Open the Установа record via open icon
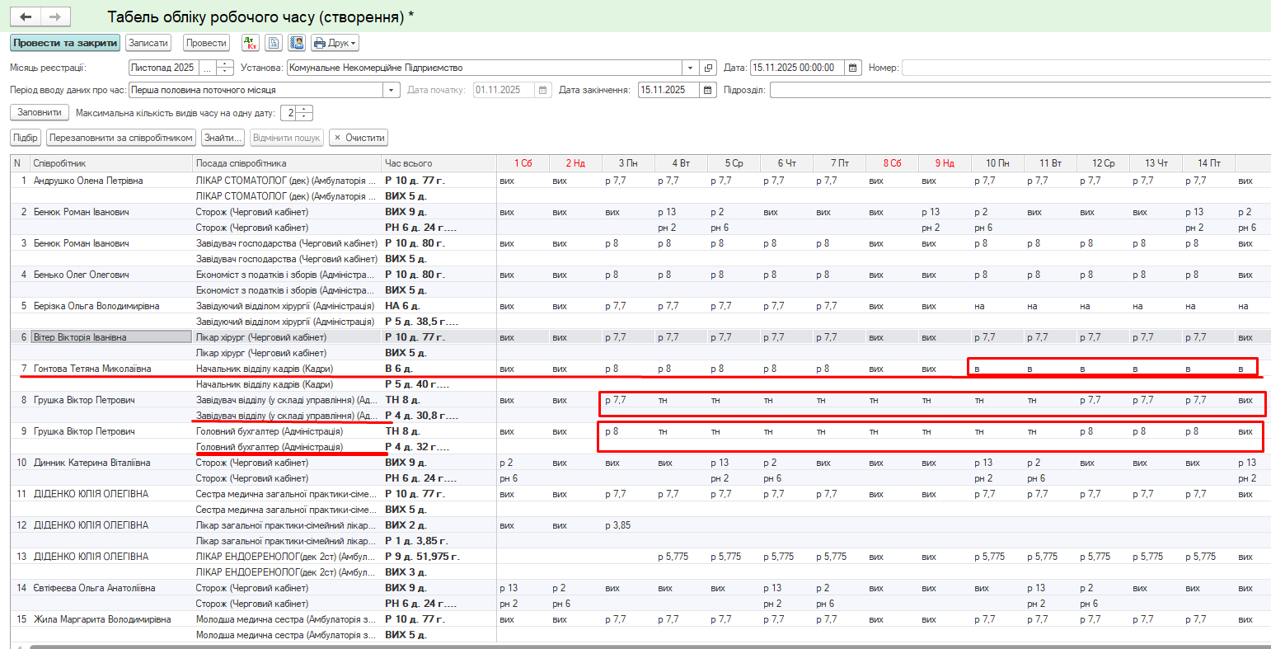The height and width of the screenshot is (649, 1271). 709,68
